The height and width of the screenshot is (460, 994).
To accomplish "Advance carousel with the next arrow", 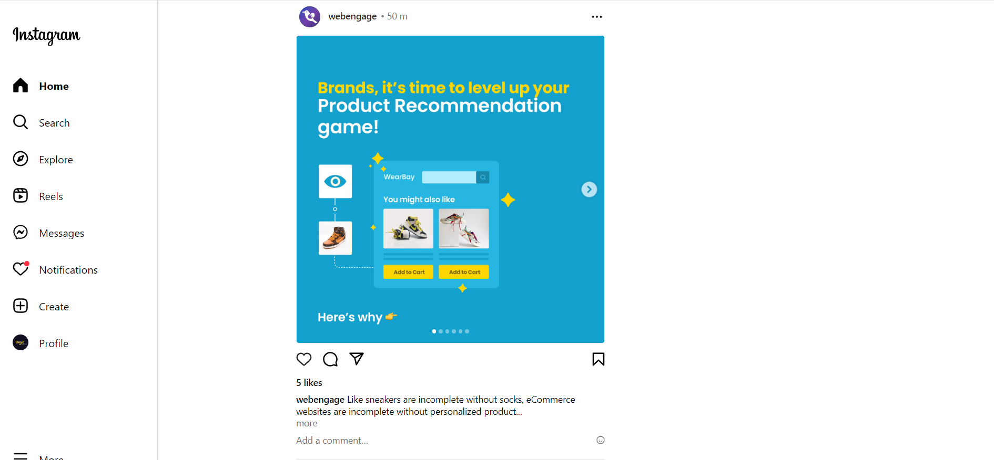I will 589,189.
